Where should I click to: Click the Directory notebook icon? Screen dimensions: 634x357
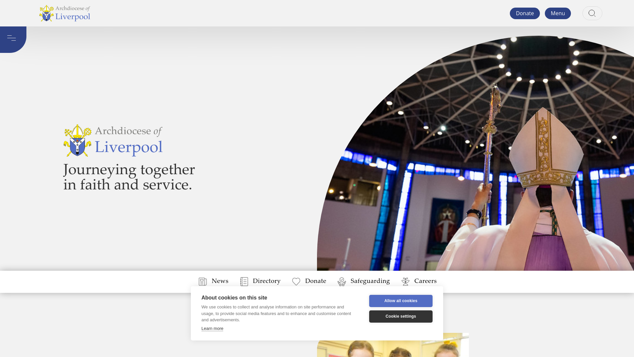244,282
